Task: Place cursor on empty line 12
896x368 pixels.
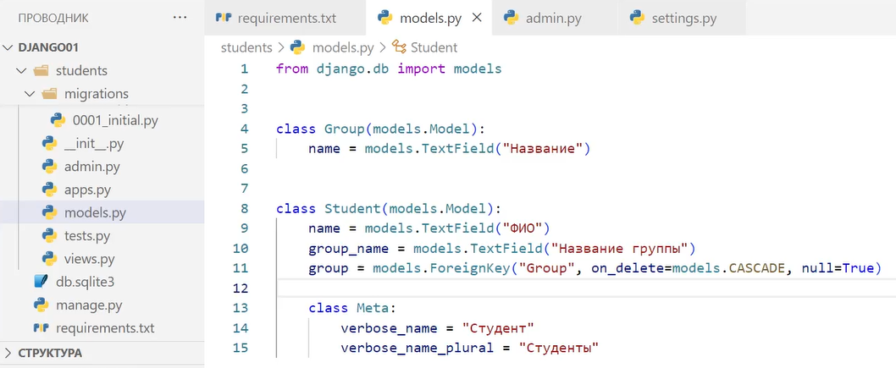Action: click(x=508, y=288)
